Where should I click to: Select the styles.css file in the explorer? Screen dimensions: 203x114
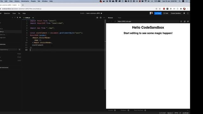[11, 35]
